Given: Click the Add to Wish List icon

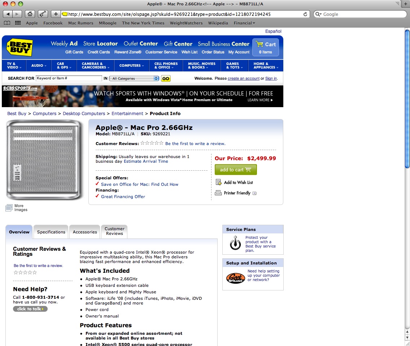Looking at the screenshot, I should (x=219, y=182).
